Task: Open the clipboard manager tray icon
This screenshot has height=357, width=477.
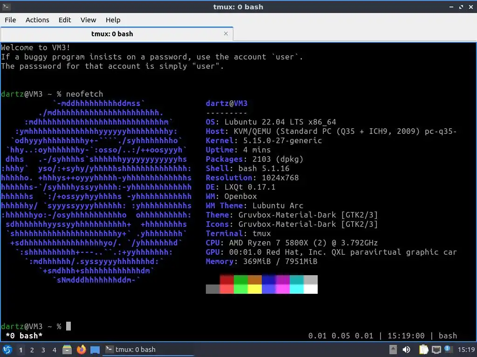Action: (x=424, y=350)
